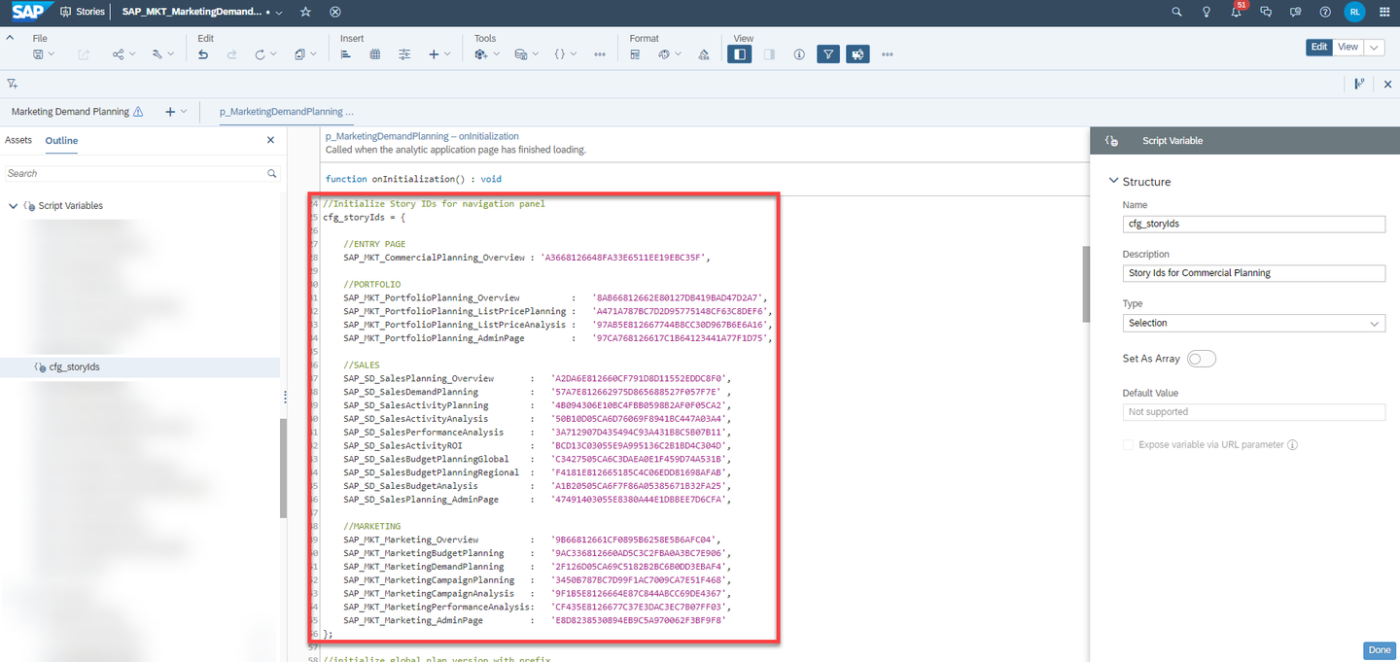Screen dimensions: 1400x662
Task: Collapse the Structure section
Action: pyautogui.click(x=1113, y=182)
